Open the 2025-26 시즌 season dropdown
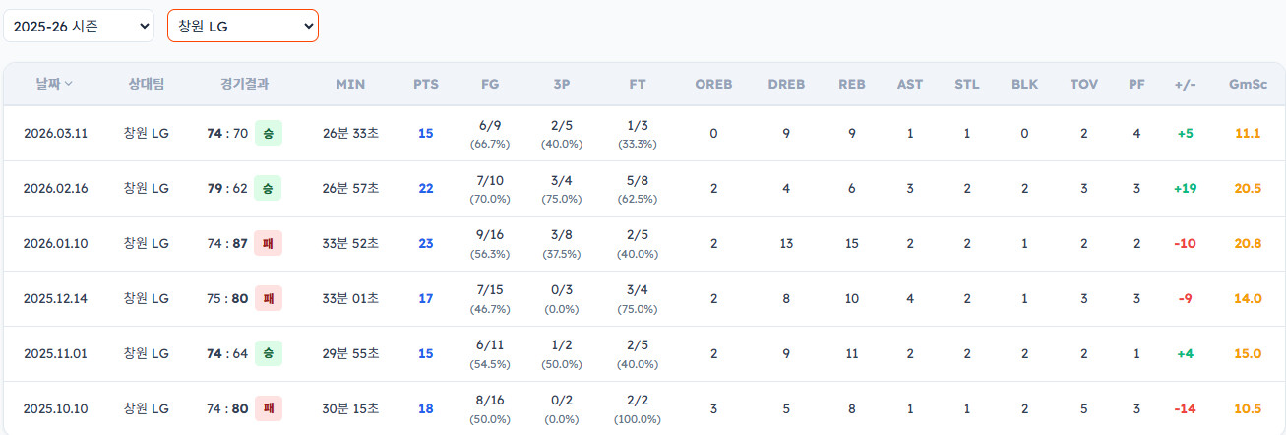1286x435 pixels. pos(79,27)
